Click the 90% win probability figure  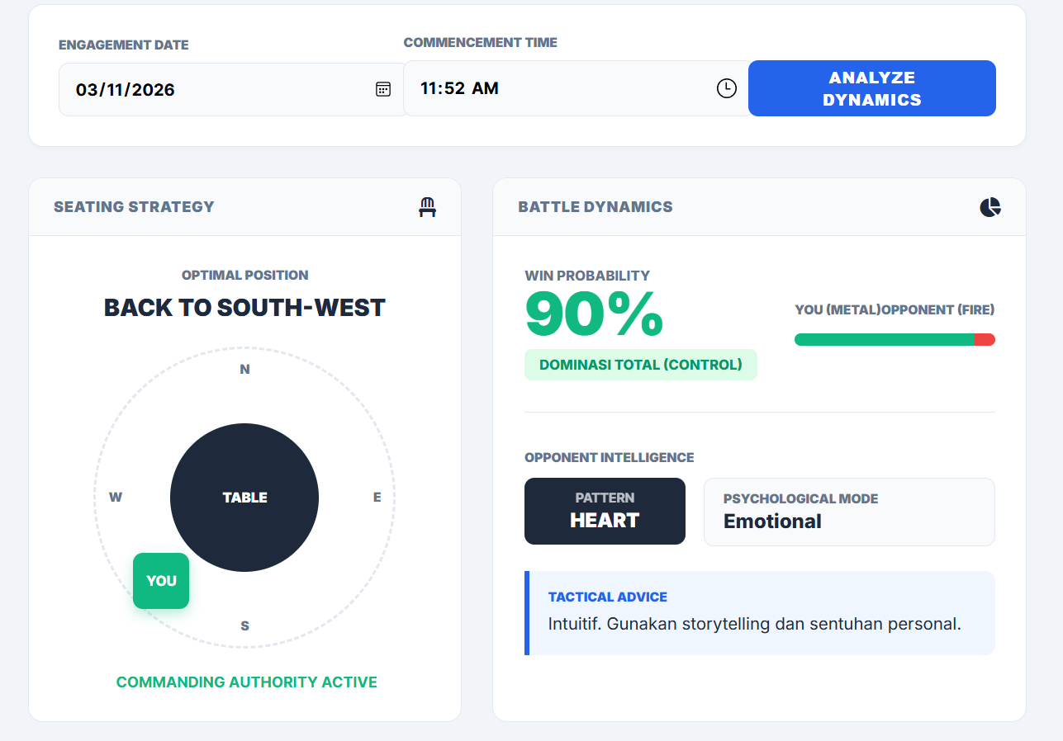point(594,315)
